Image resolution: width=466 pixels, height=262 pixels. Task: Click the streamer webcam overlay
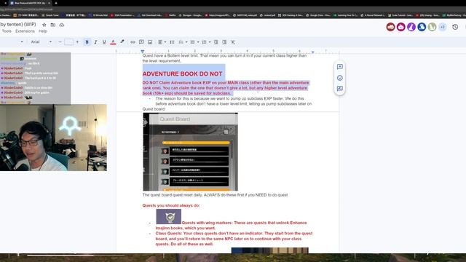click(53, 138)
